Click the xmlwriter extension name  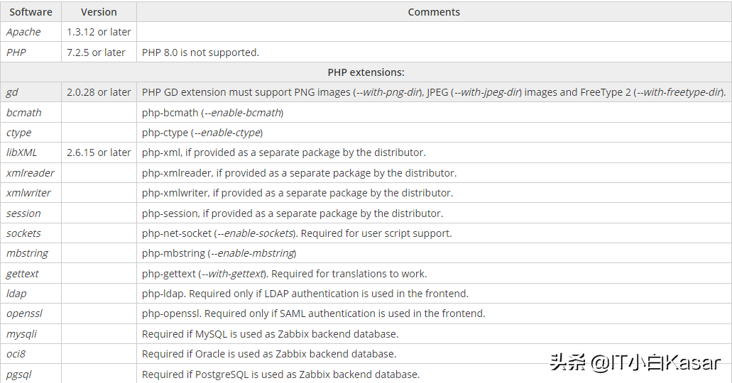pos(28,193)
